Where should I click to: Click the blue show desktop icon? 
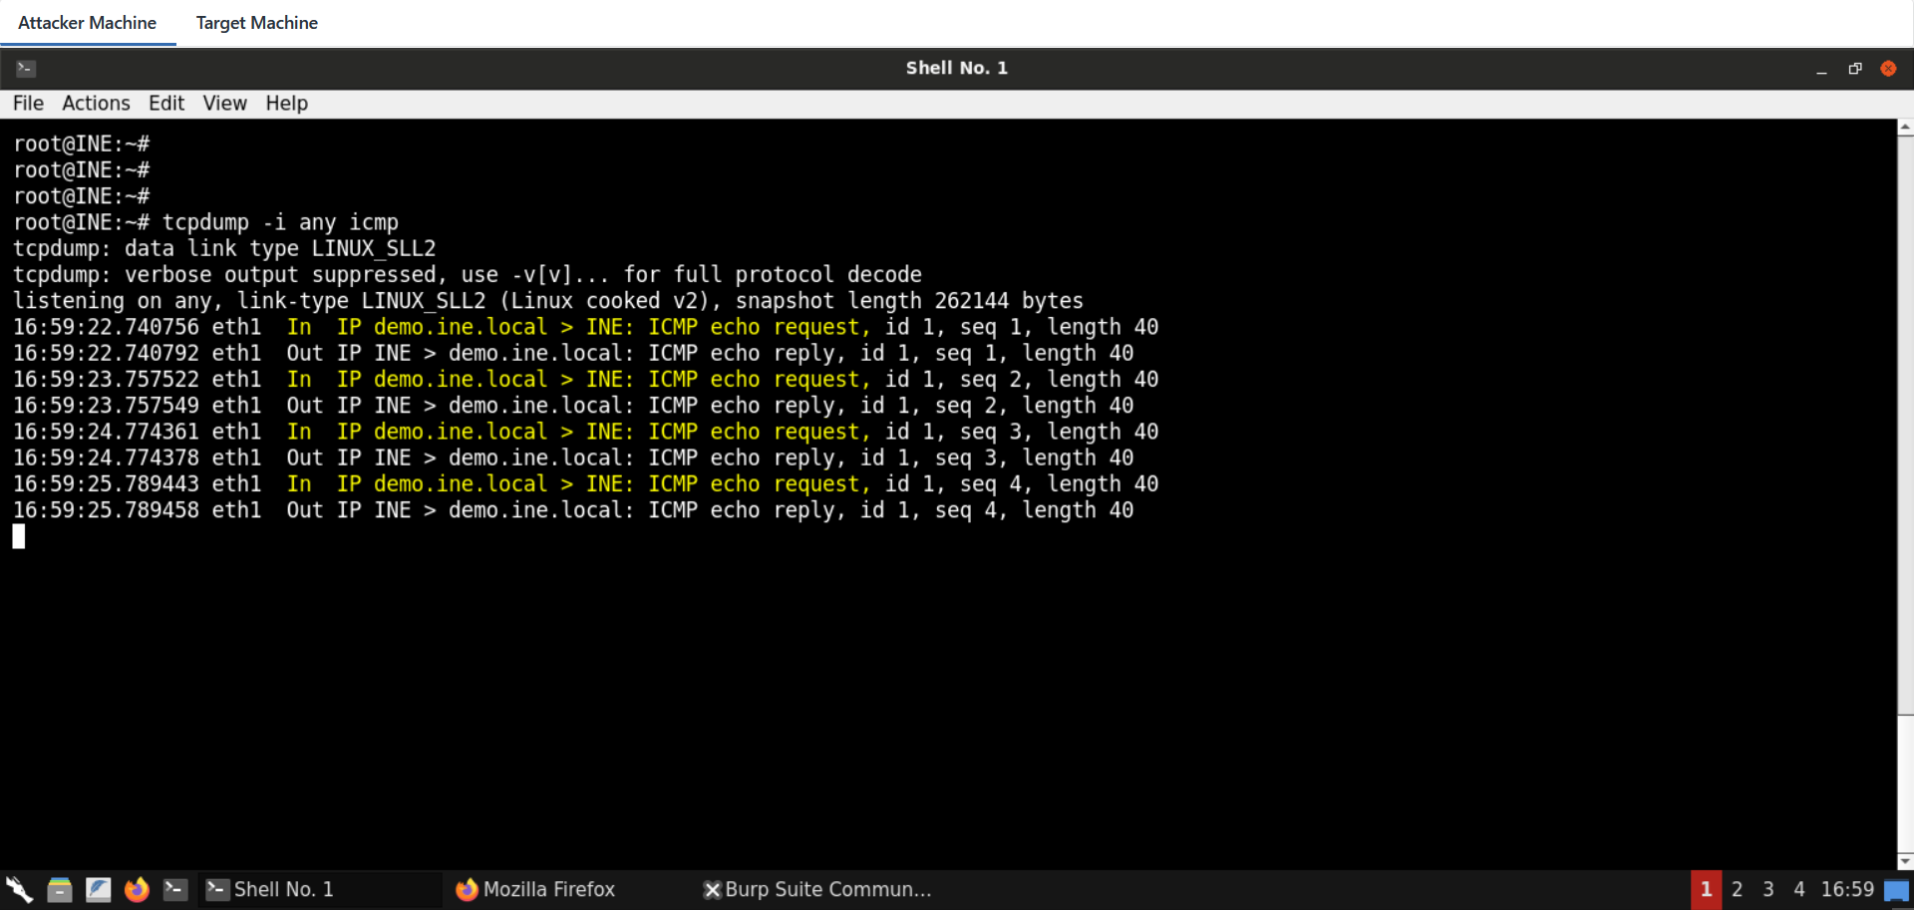1896,890
